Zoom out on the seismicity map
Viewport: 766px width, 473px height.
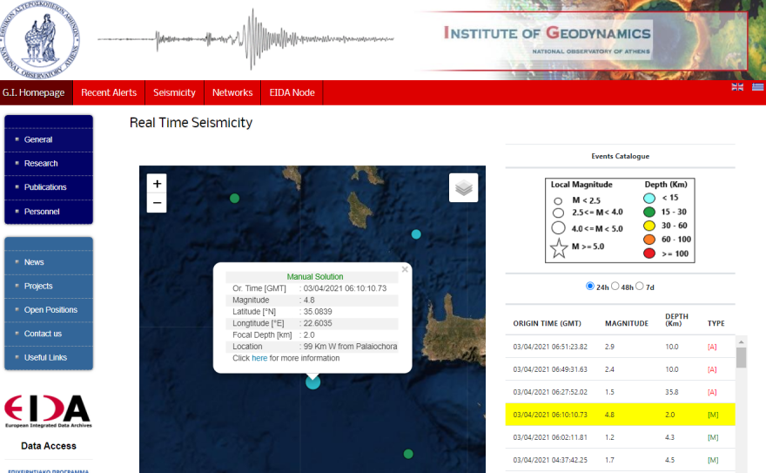(157, 203)
